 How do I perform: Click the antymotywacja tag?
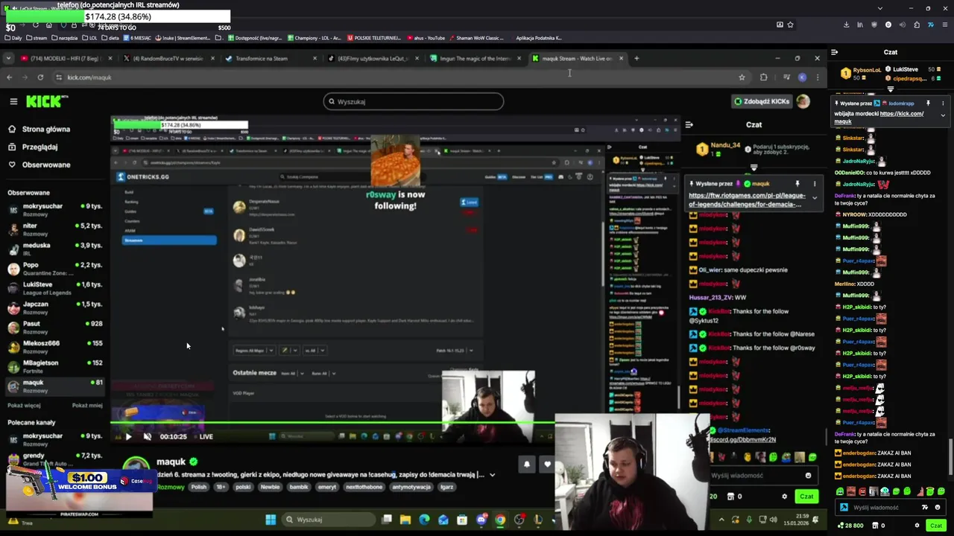pos(411,487)
